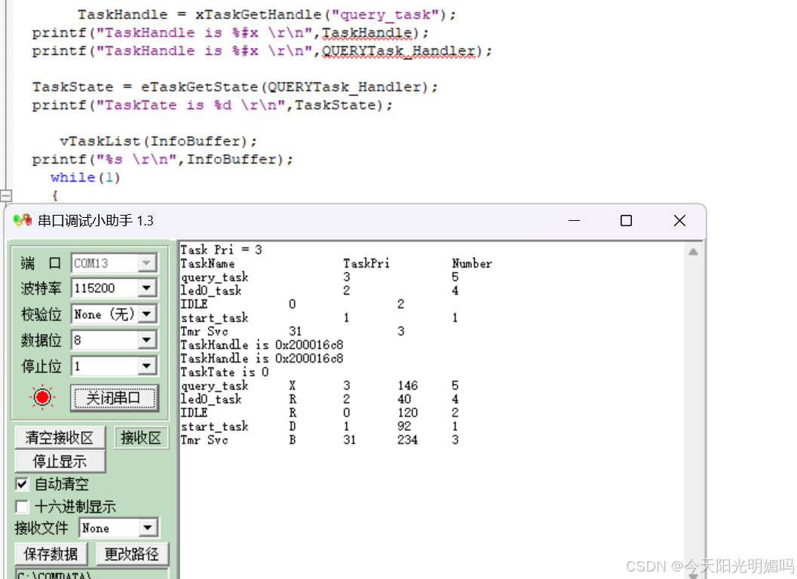Click the query_task row with state X
This screenshot has width=797, height=579.
pos(320,385)
